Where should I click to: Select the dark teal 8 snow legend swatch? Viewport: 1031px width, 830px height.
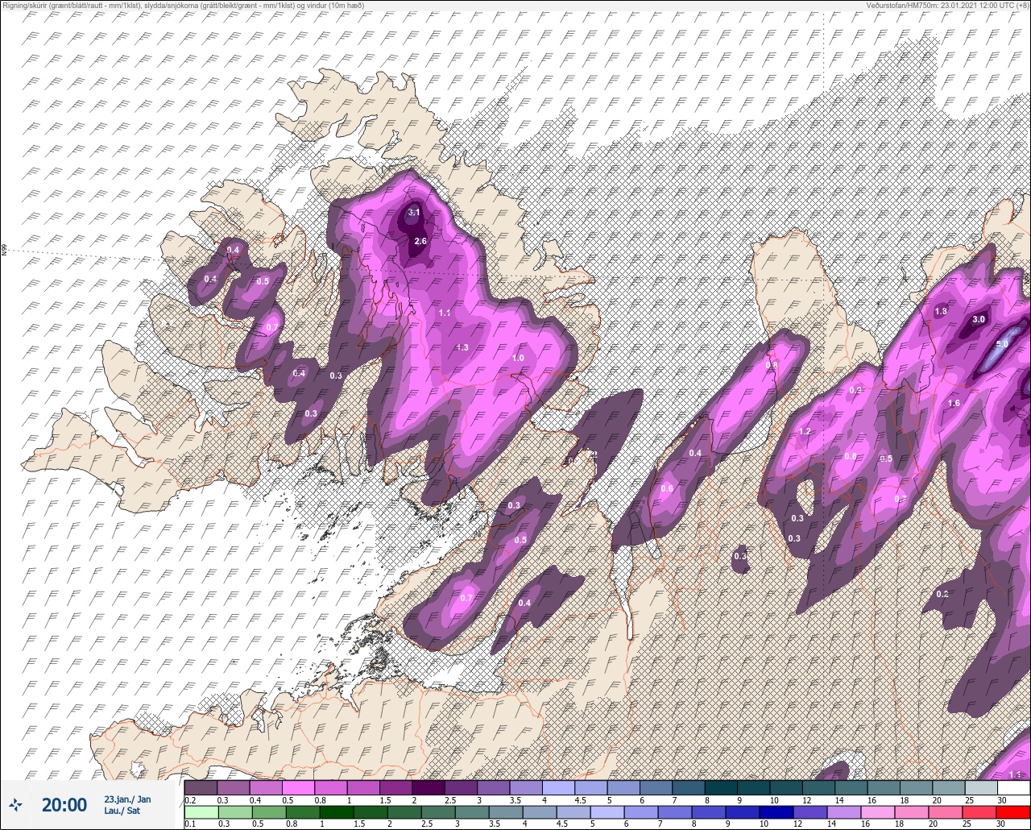coord(721,787)
